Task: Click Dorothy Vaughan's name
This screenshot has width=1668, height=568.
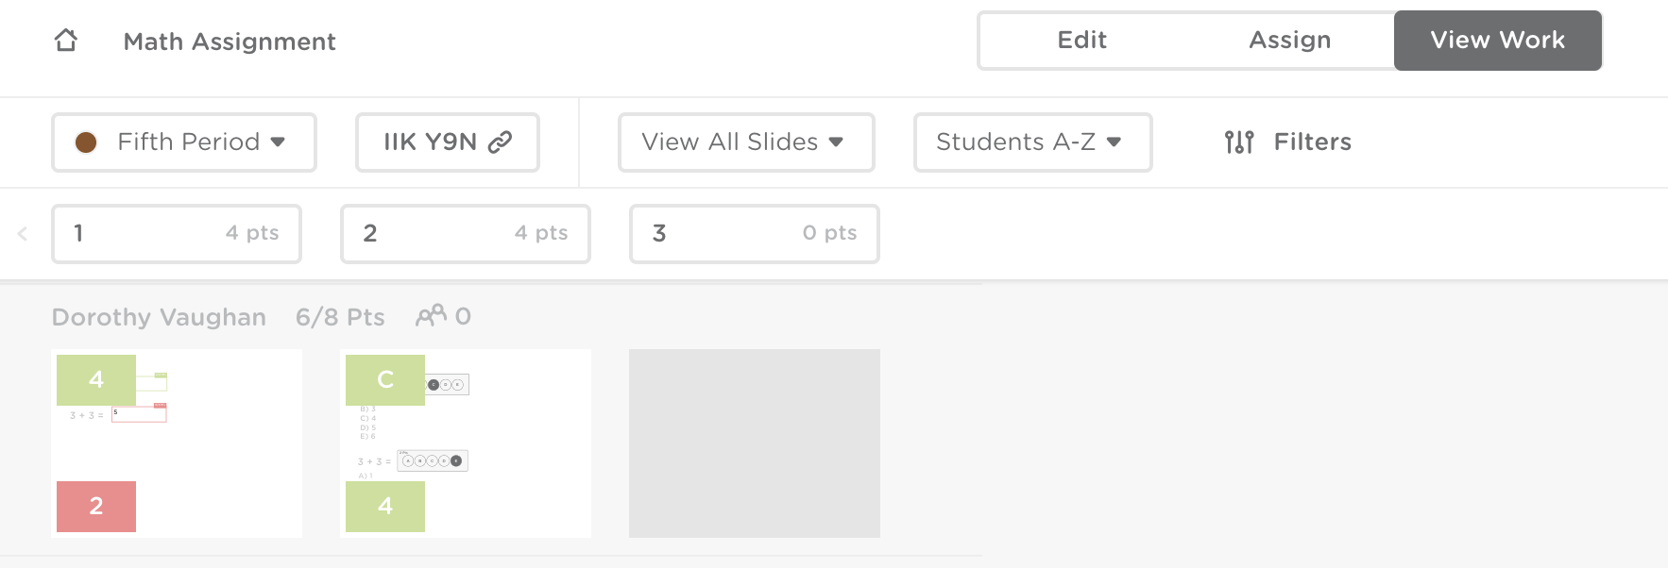Action: pos(158,316)
